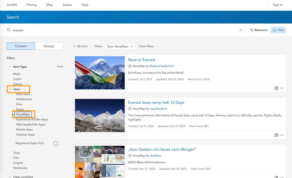The image size is (292, 178).
Task: Click Clear filters link
Action: tap(146, 46)
